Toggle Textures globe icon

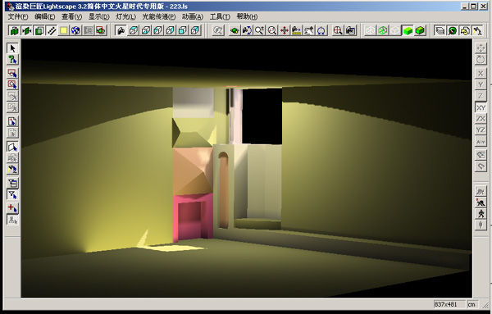[x=76, y=30]
